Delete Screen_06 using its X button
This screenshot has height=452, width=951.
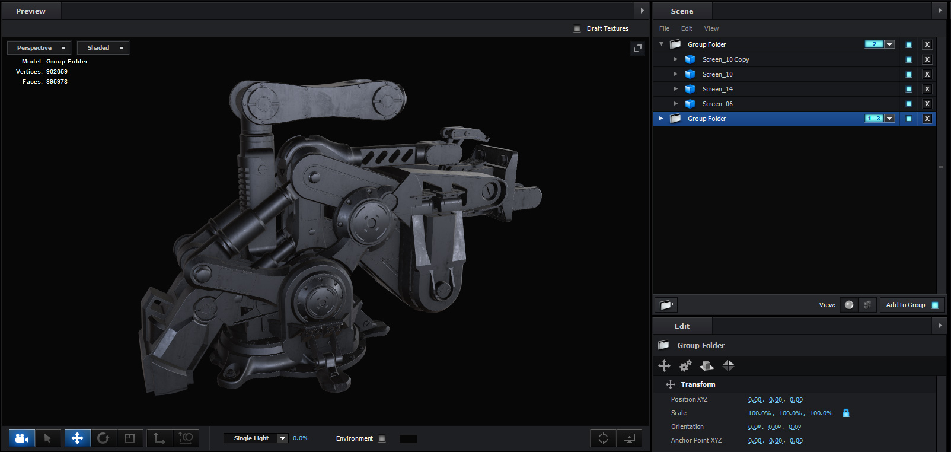coord(927,104)
